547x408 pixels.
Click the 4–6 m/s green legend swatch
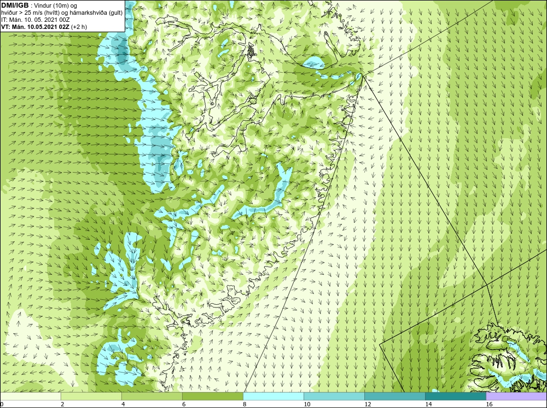click(152, 396)
